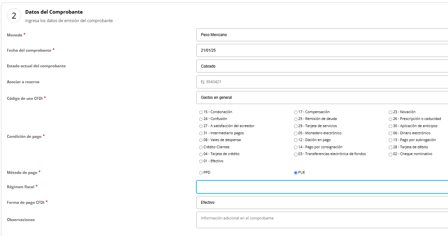Click the Observaciones text area

(x=322, y=220)
